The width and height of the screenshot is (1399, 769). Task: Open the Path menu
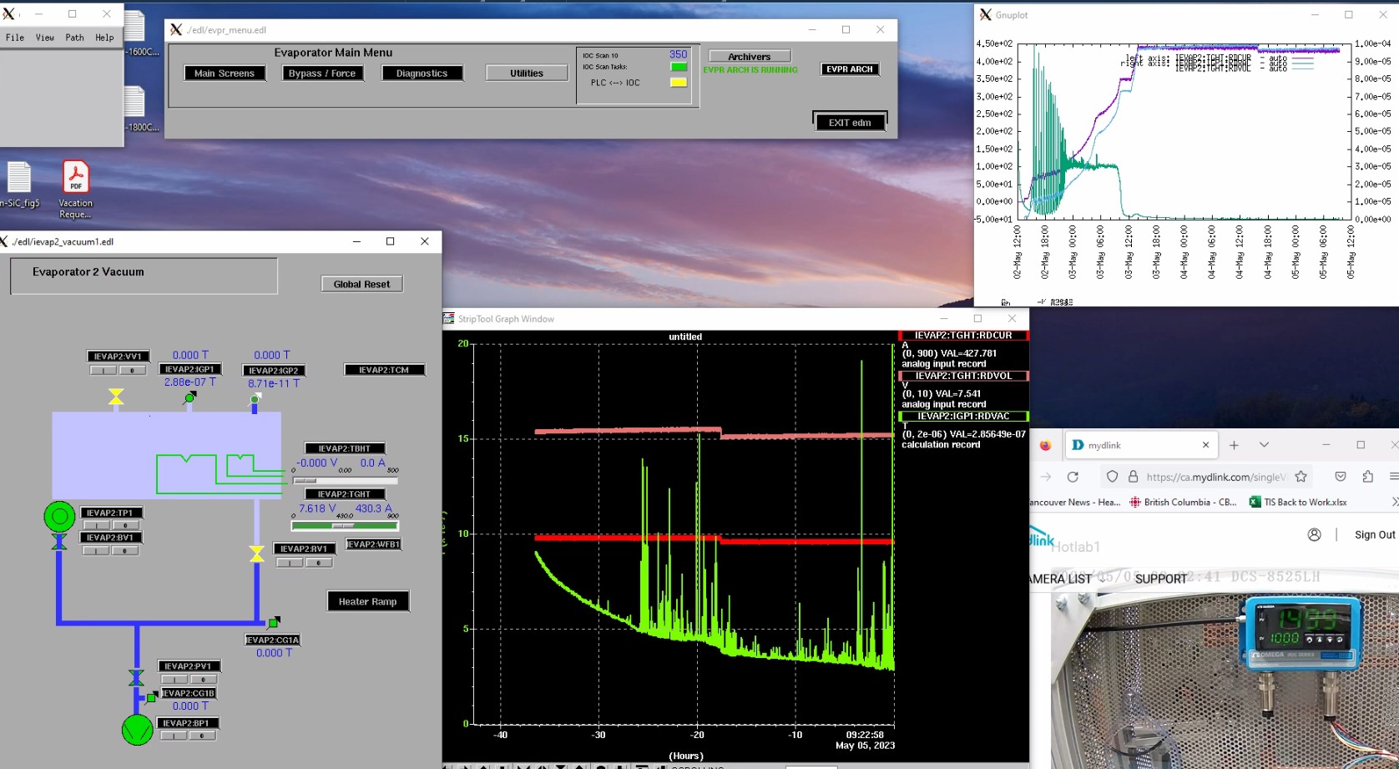(x=75, y=38)
